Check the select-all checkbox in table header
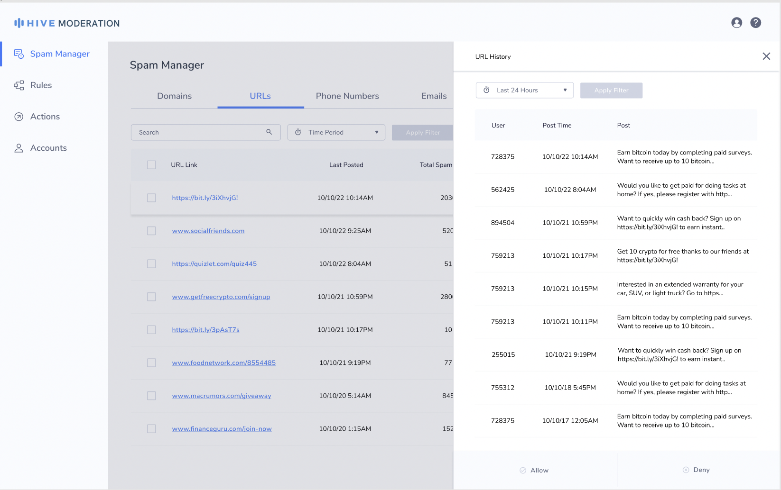Image resolution: width=781 pixels, height=490 pixels. 151,165
